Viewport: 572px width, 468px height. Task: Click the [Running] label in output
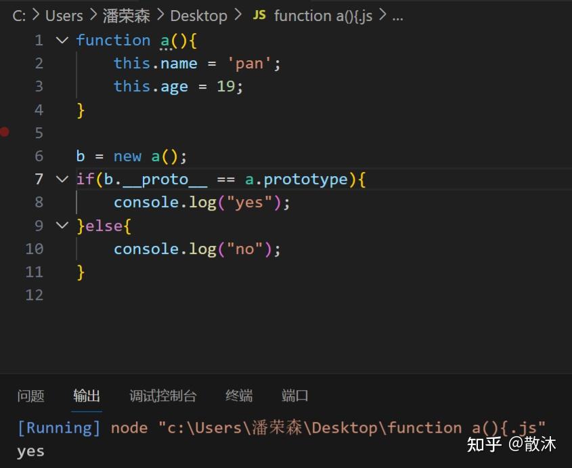pos(59,428)
